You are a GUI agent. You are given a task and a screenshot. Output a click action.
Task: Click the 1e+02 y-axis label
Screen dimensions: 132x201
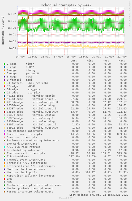pos(12,14)
